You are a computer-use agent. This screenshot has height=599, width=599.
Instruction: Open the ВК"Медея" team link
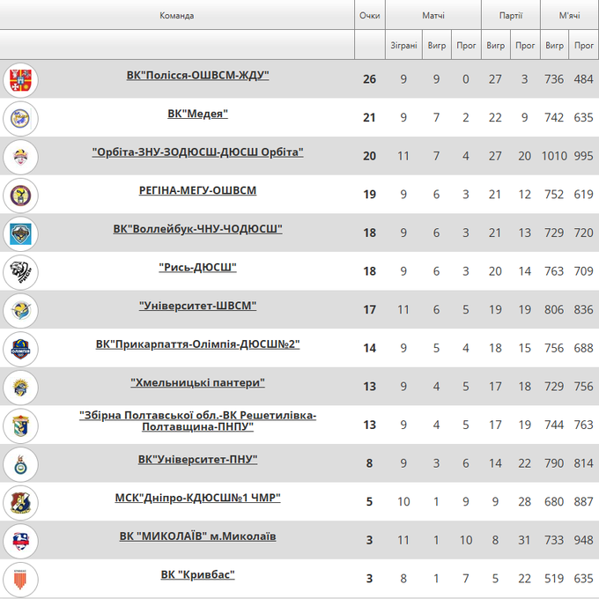(x=197, y=114)
